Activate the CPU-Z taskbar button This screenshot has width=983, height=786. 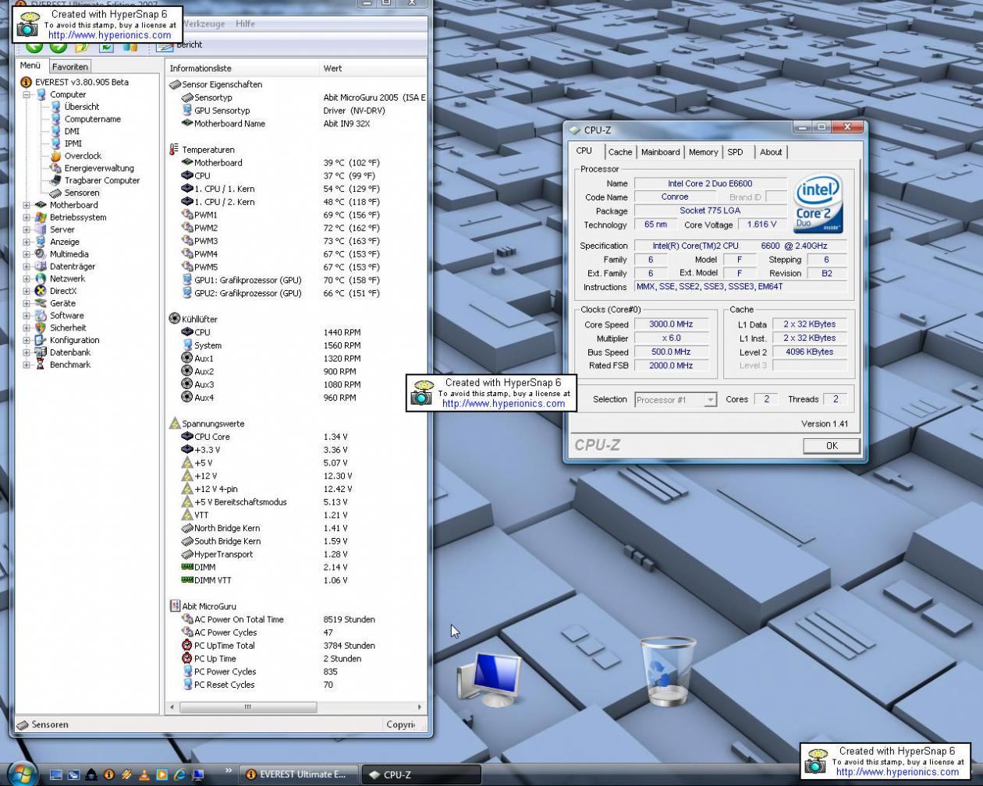tap(421, 775)
